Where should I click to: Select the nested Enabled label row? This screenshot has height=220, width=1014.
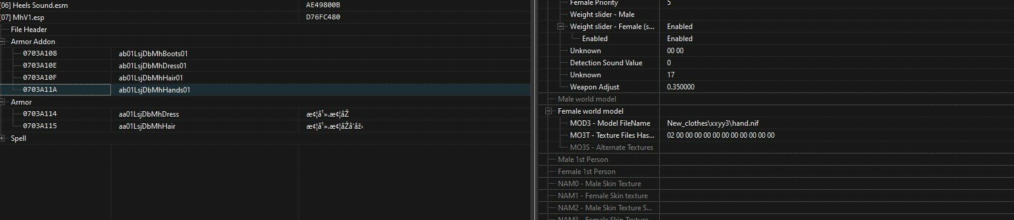point(594,39)
